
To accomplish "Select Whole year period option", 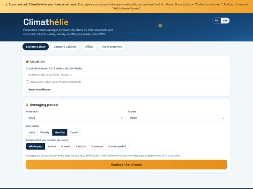I will coord(36,147).
